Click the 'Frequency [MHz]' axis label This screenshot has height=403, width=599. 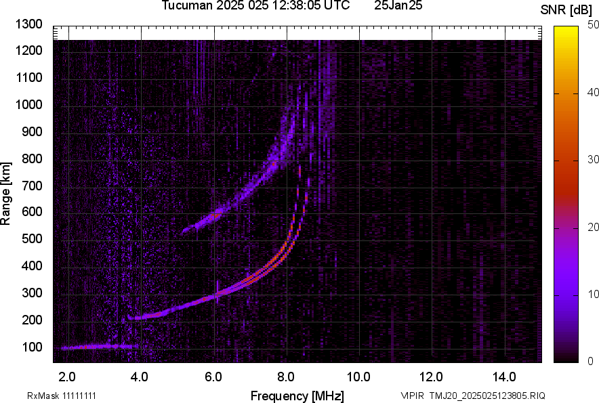click(x=297, y=396)
